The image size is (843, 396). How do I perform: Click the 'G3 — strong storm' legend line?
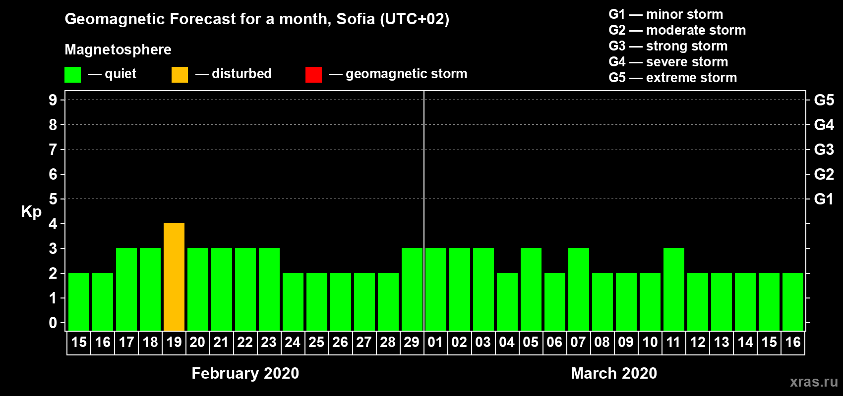click(668, 46)
